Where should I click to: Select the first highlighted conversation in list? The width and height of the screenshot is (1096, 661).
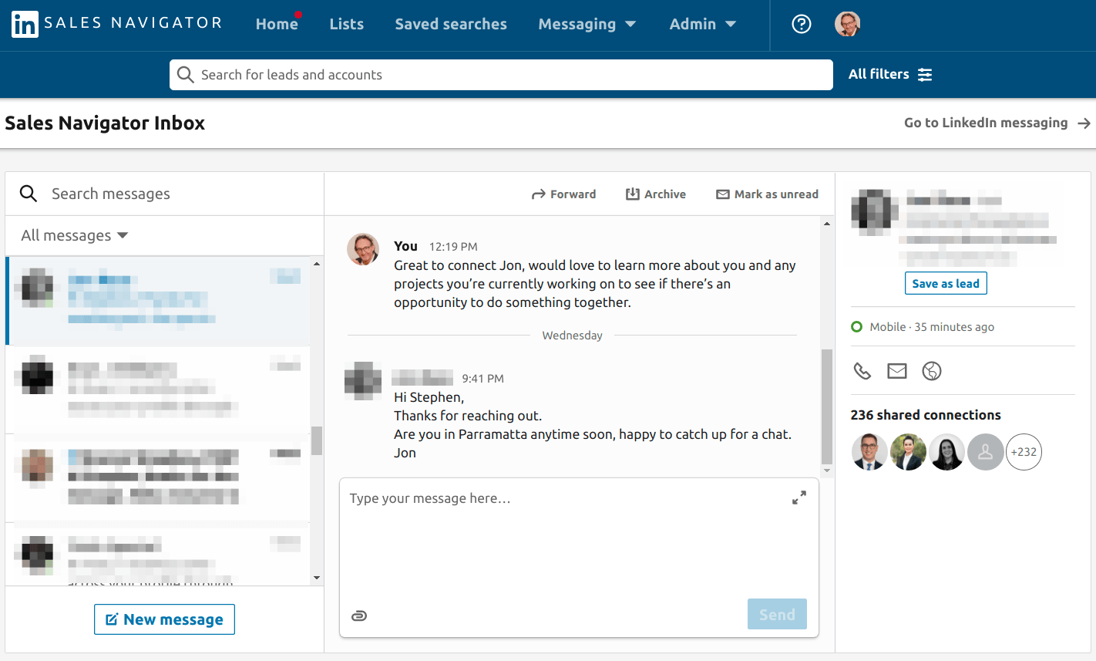(x=158, y=301)
